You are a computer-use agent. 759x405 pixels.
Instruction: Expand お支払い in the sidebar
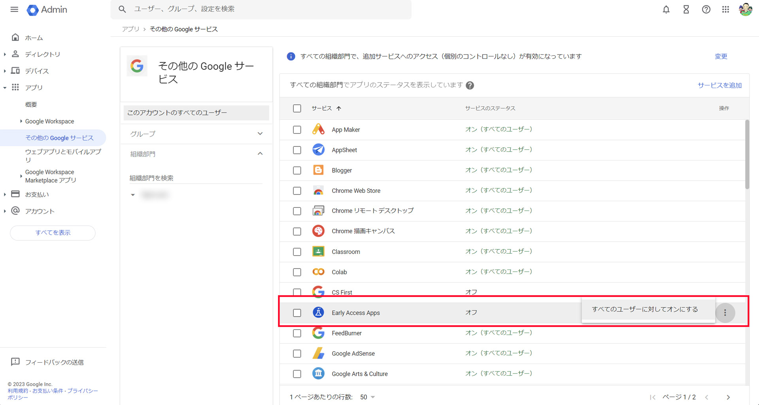pos(5,194)
